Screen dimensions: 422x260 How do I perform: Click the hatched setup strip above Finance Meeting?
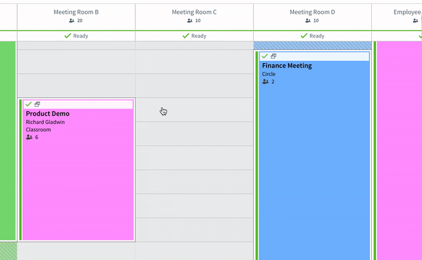pos(312,45)
